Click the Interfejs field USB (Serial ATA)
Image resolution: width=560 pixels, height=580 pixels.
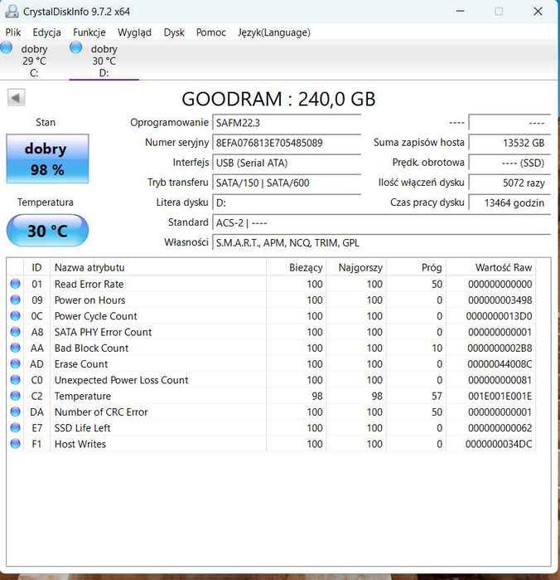[x=287, y=163]
